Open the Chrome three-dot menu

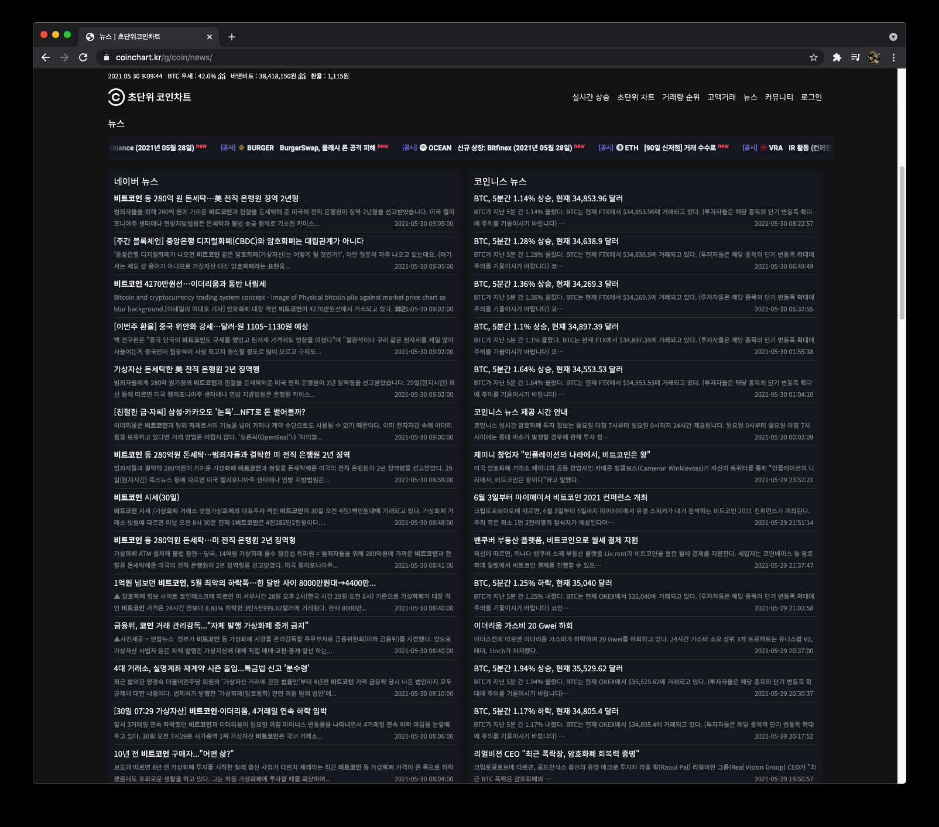[x=893, y=57]
